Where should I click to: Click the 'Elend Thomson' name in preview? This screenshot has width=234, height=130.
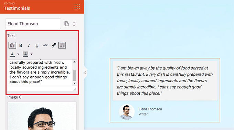tap(150, 109)
